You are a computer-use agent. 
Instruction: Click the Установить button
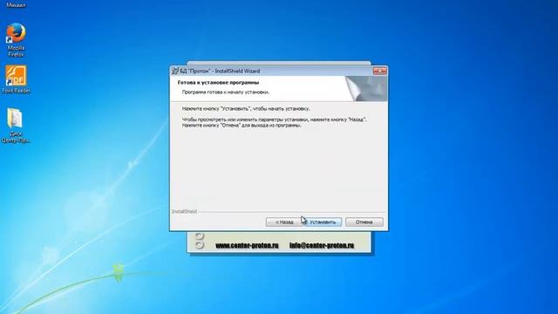(323, 222)
